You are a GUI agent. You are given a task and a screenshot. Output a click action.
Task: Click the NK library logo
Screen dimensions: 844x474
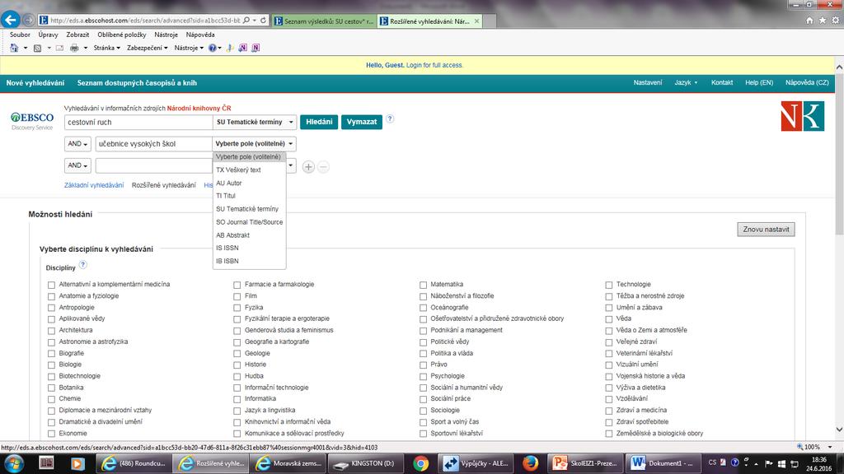point(803,115)
